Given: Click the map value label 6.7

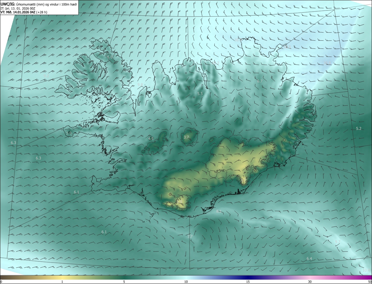Looking at the screenshot, I should click(260, 81).
